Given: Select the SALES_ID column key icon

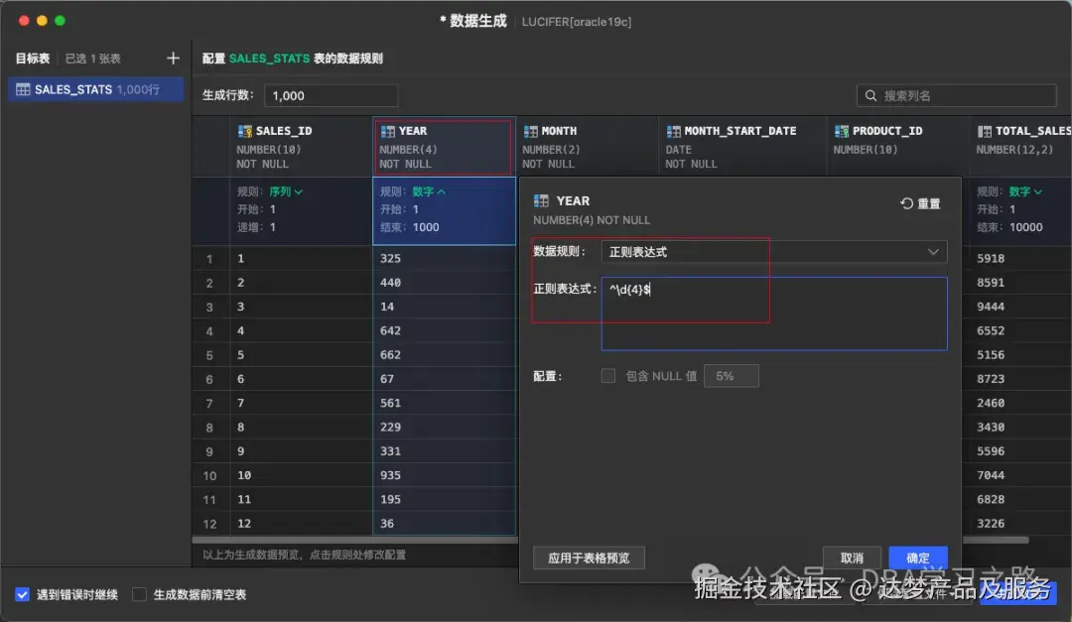Looking at the screenshot, I should 244,130.
